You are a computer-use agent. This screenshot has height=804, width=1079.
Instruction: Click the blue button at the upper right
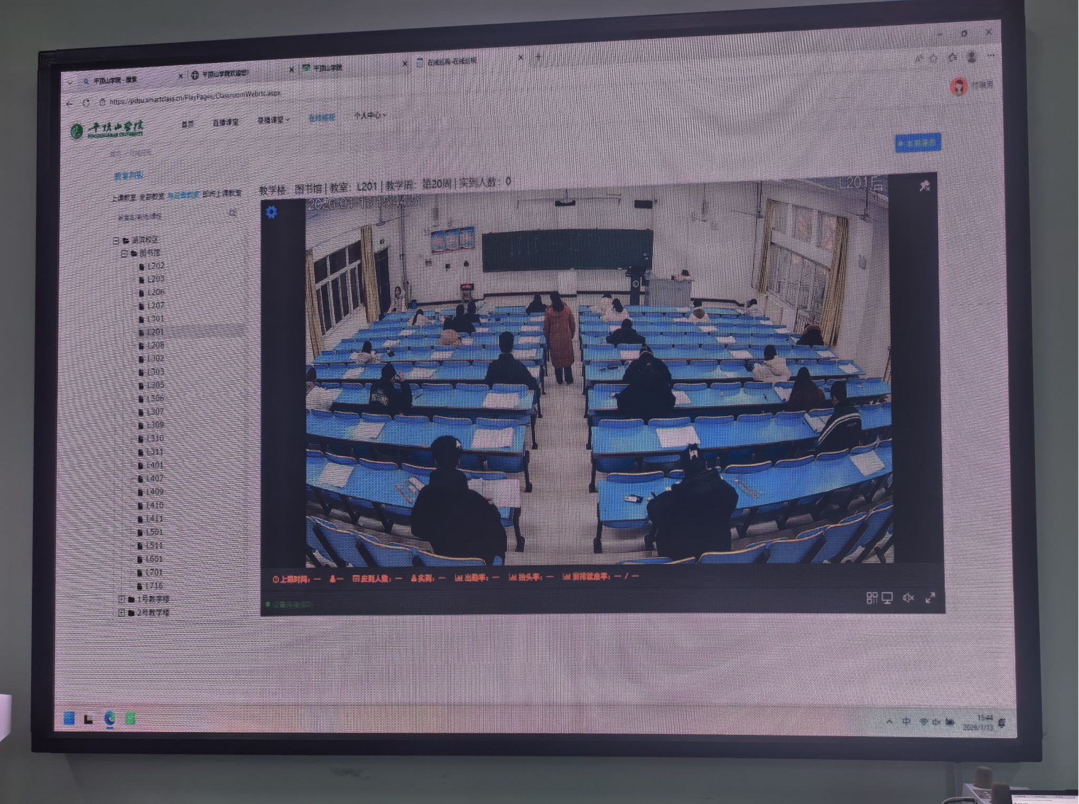(x=917, y=143)
